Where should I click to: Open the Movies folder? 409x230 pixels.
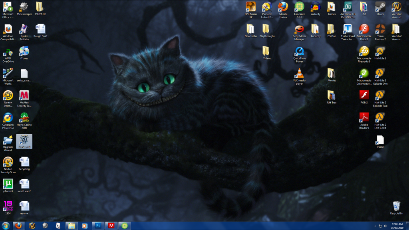[x=332, y=75]
